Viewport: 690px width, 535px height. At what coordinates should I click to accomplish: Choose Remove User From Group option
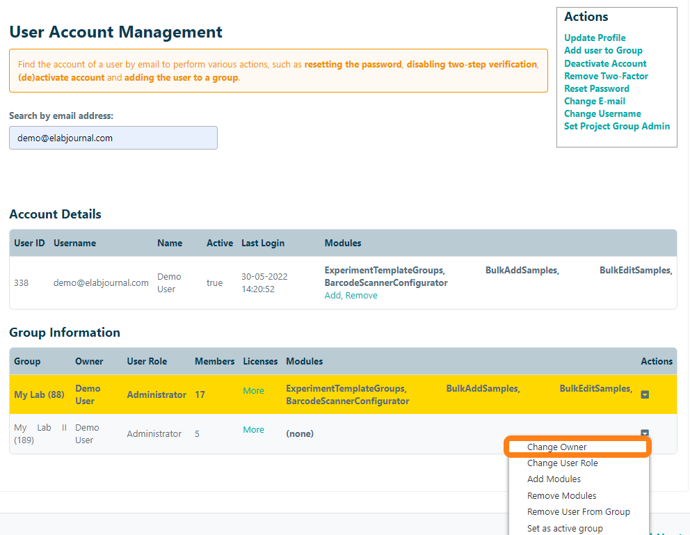(578, 511)
